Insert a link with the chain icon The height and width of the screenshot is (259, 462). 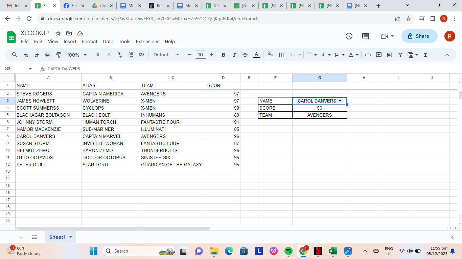368,55
